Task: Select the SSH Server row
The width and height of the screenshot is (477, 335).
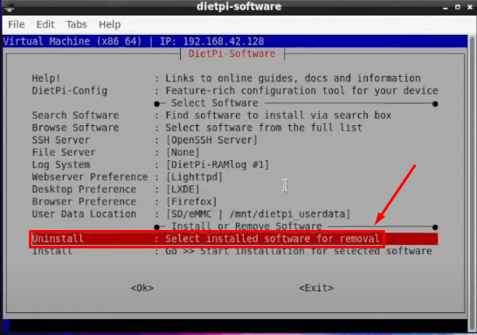Action: pyautogui.click(x=235, y=140)
